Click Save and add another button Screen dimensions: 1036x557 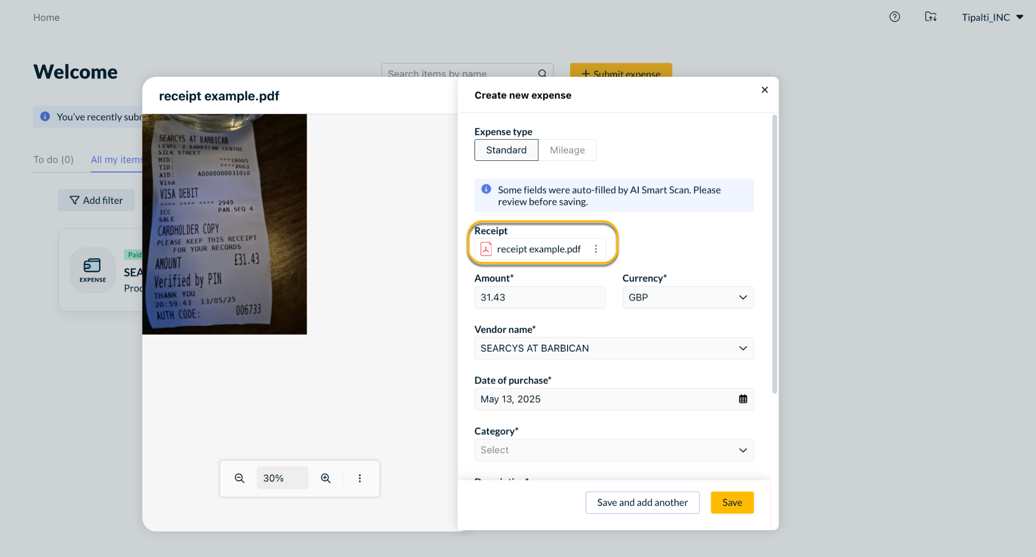pyautogui.click(x=642, y=502)
